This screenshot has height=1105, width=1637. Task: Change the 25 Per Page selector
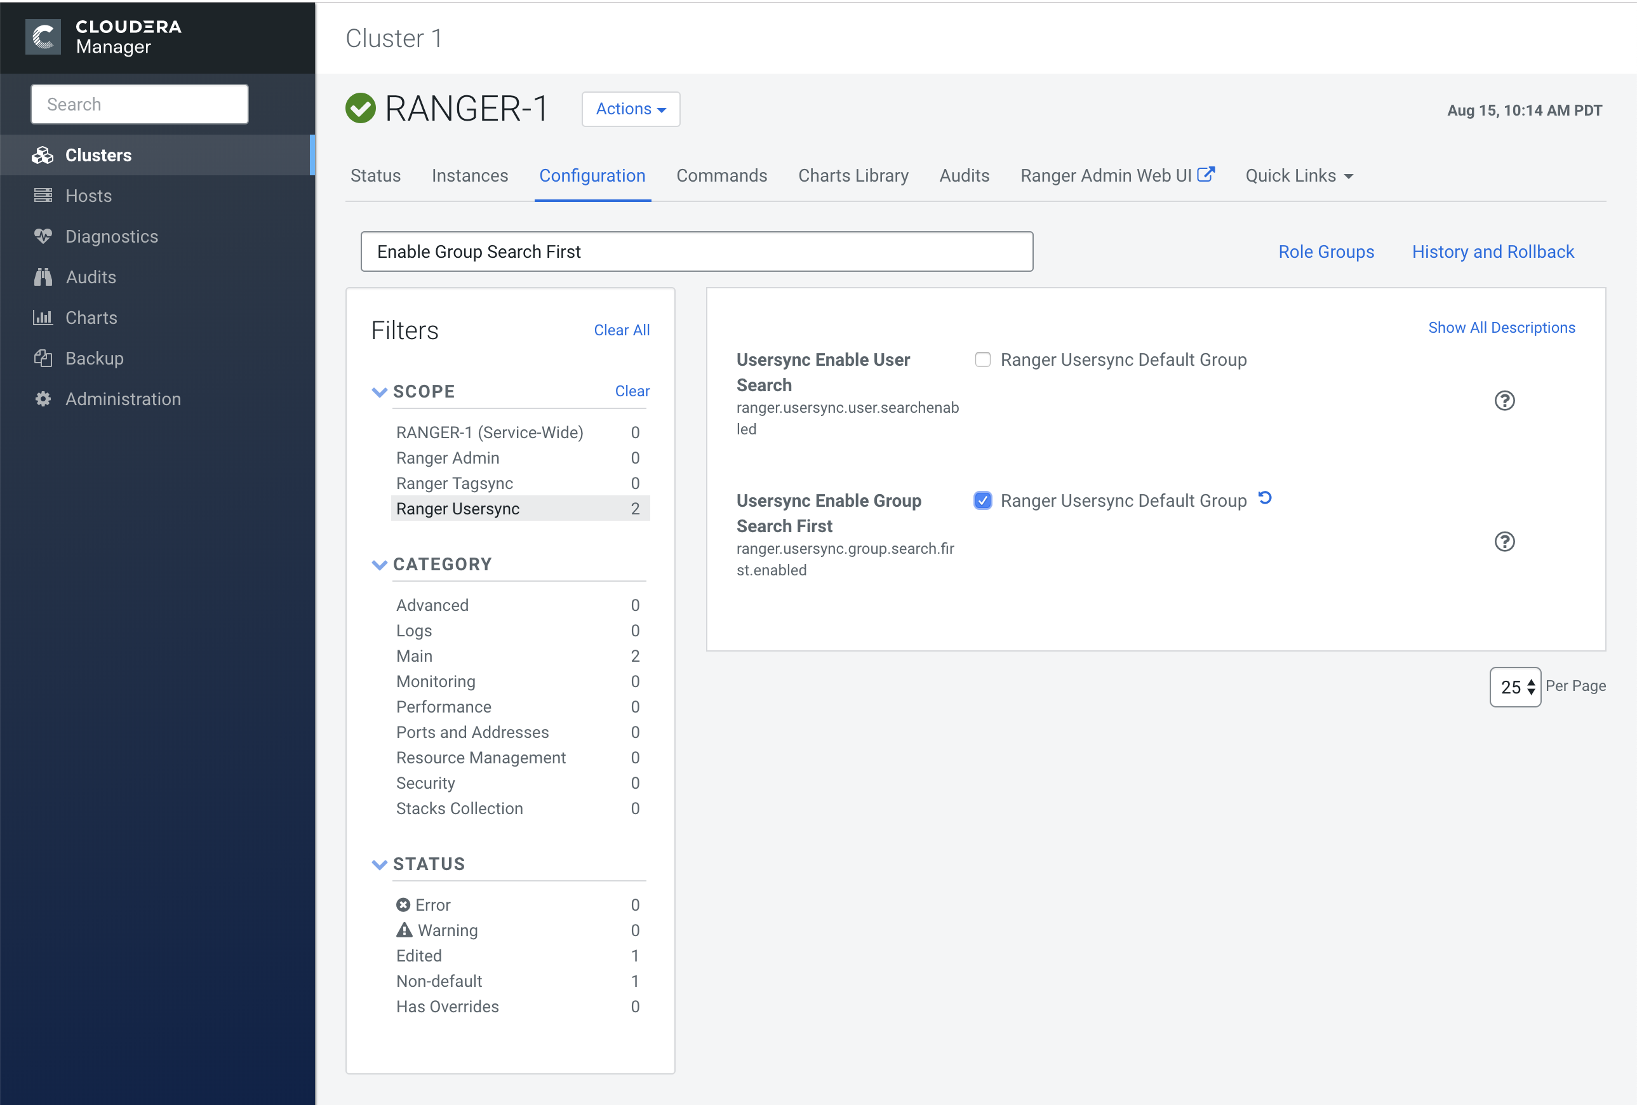[1514, 686]
